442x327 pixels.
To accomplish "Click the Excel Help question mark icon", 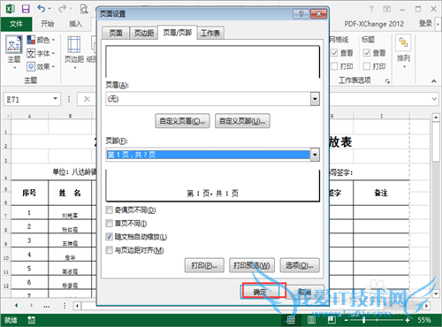I will tap(371, 9).
